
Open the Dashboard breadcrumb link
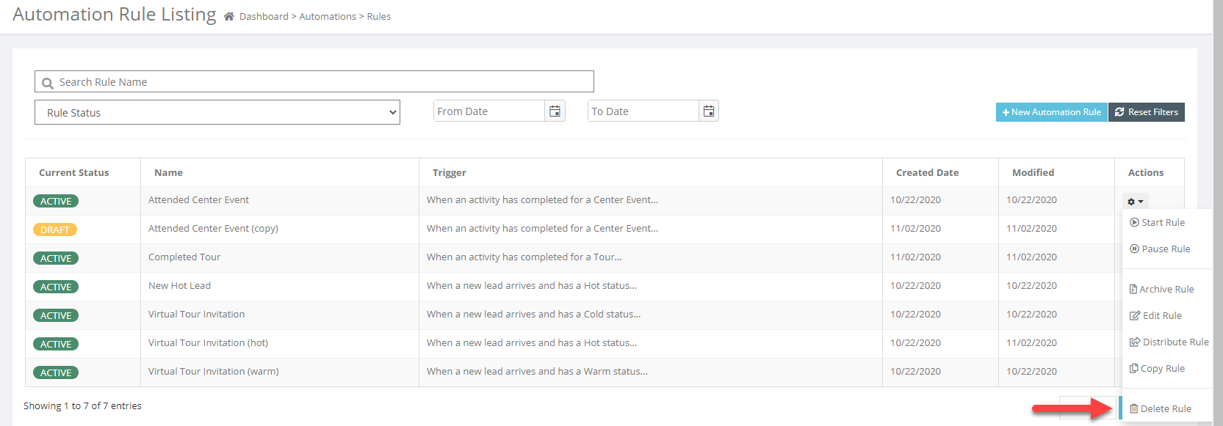[264, 16]
